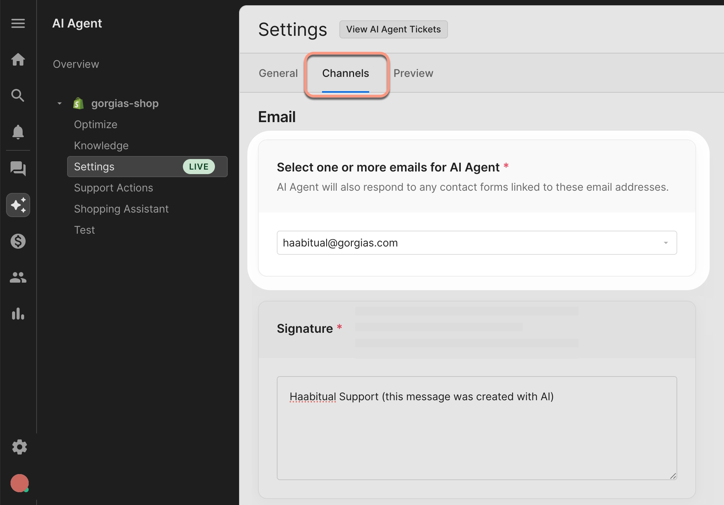Click the AI Agent sidebar heading
Viewport: 724px width, 505px height.
(x=77, y=23)
